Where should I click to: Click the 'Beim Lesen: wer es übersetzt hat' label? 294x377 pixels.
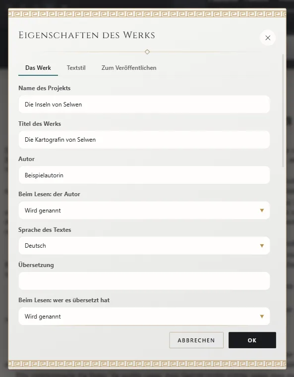(64, 300)
